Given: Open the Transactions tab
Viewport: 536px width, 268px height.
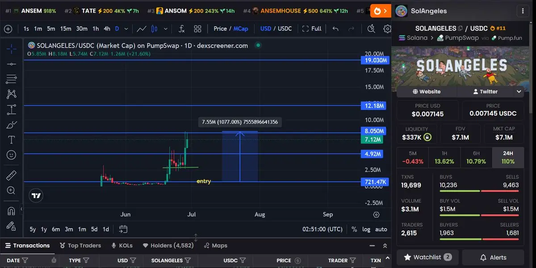Looking at the screenshot, I should 28,246.
